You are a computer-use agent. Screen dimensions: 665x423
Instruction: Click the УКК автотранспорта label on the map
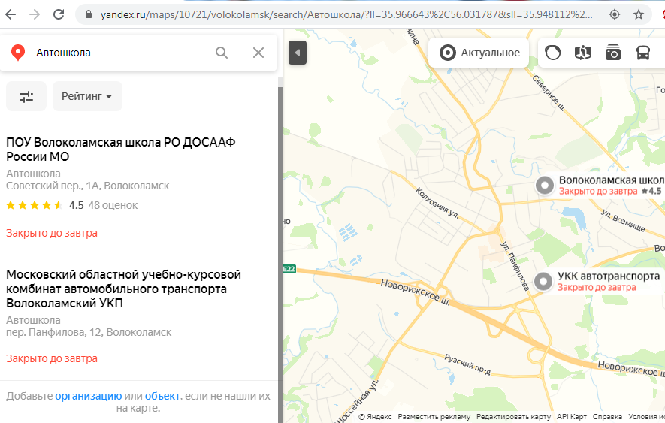click(x=609, y=276)
